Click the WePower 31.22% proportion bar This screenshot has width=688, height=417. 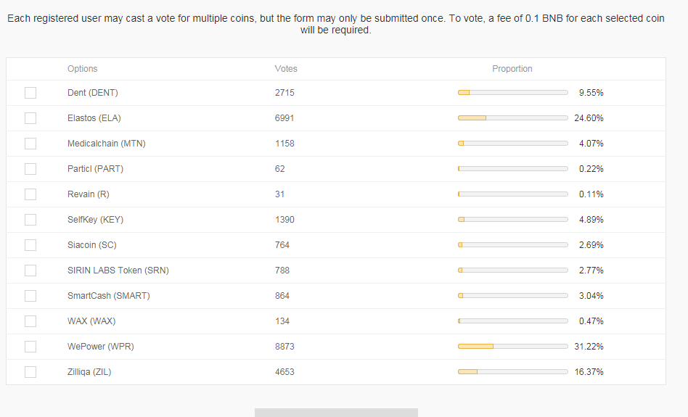pyautogui.click(x=512, y=347)
